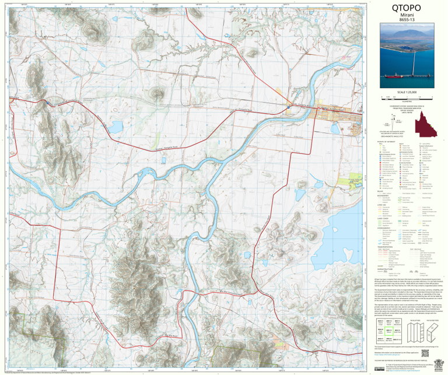
Task: Click the blue route marker near river bridge
Action: (x=289, y=107)
